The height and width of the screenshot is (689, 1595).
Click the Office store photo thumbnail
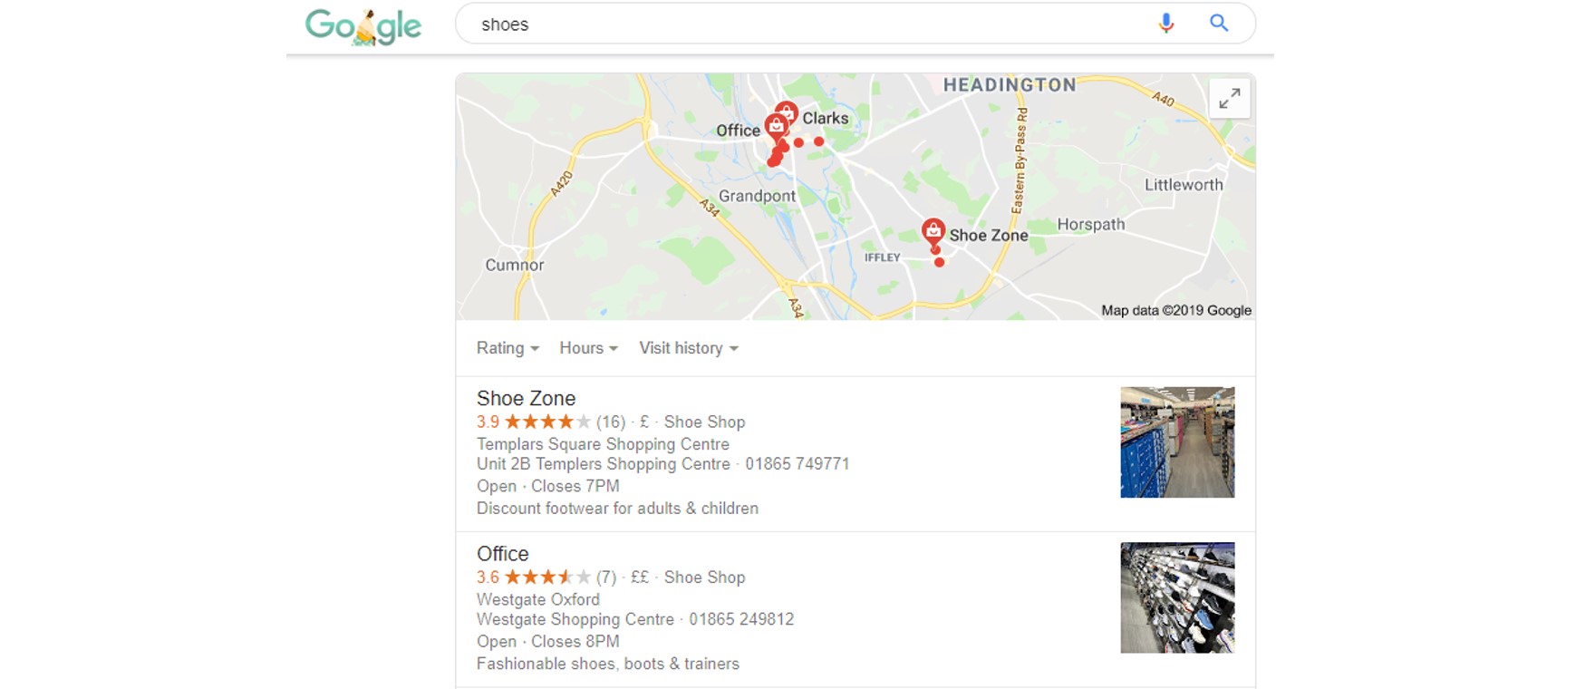[1177, 597]
